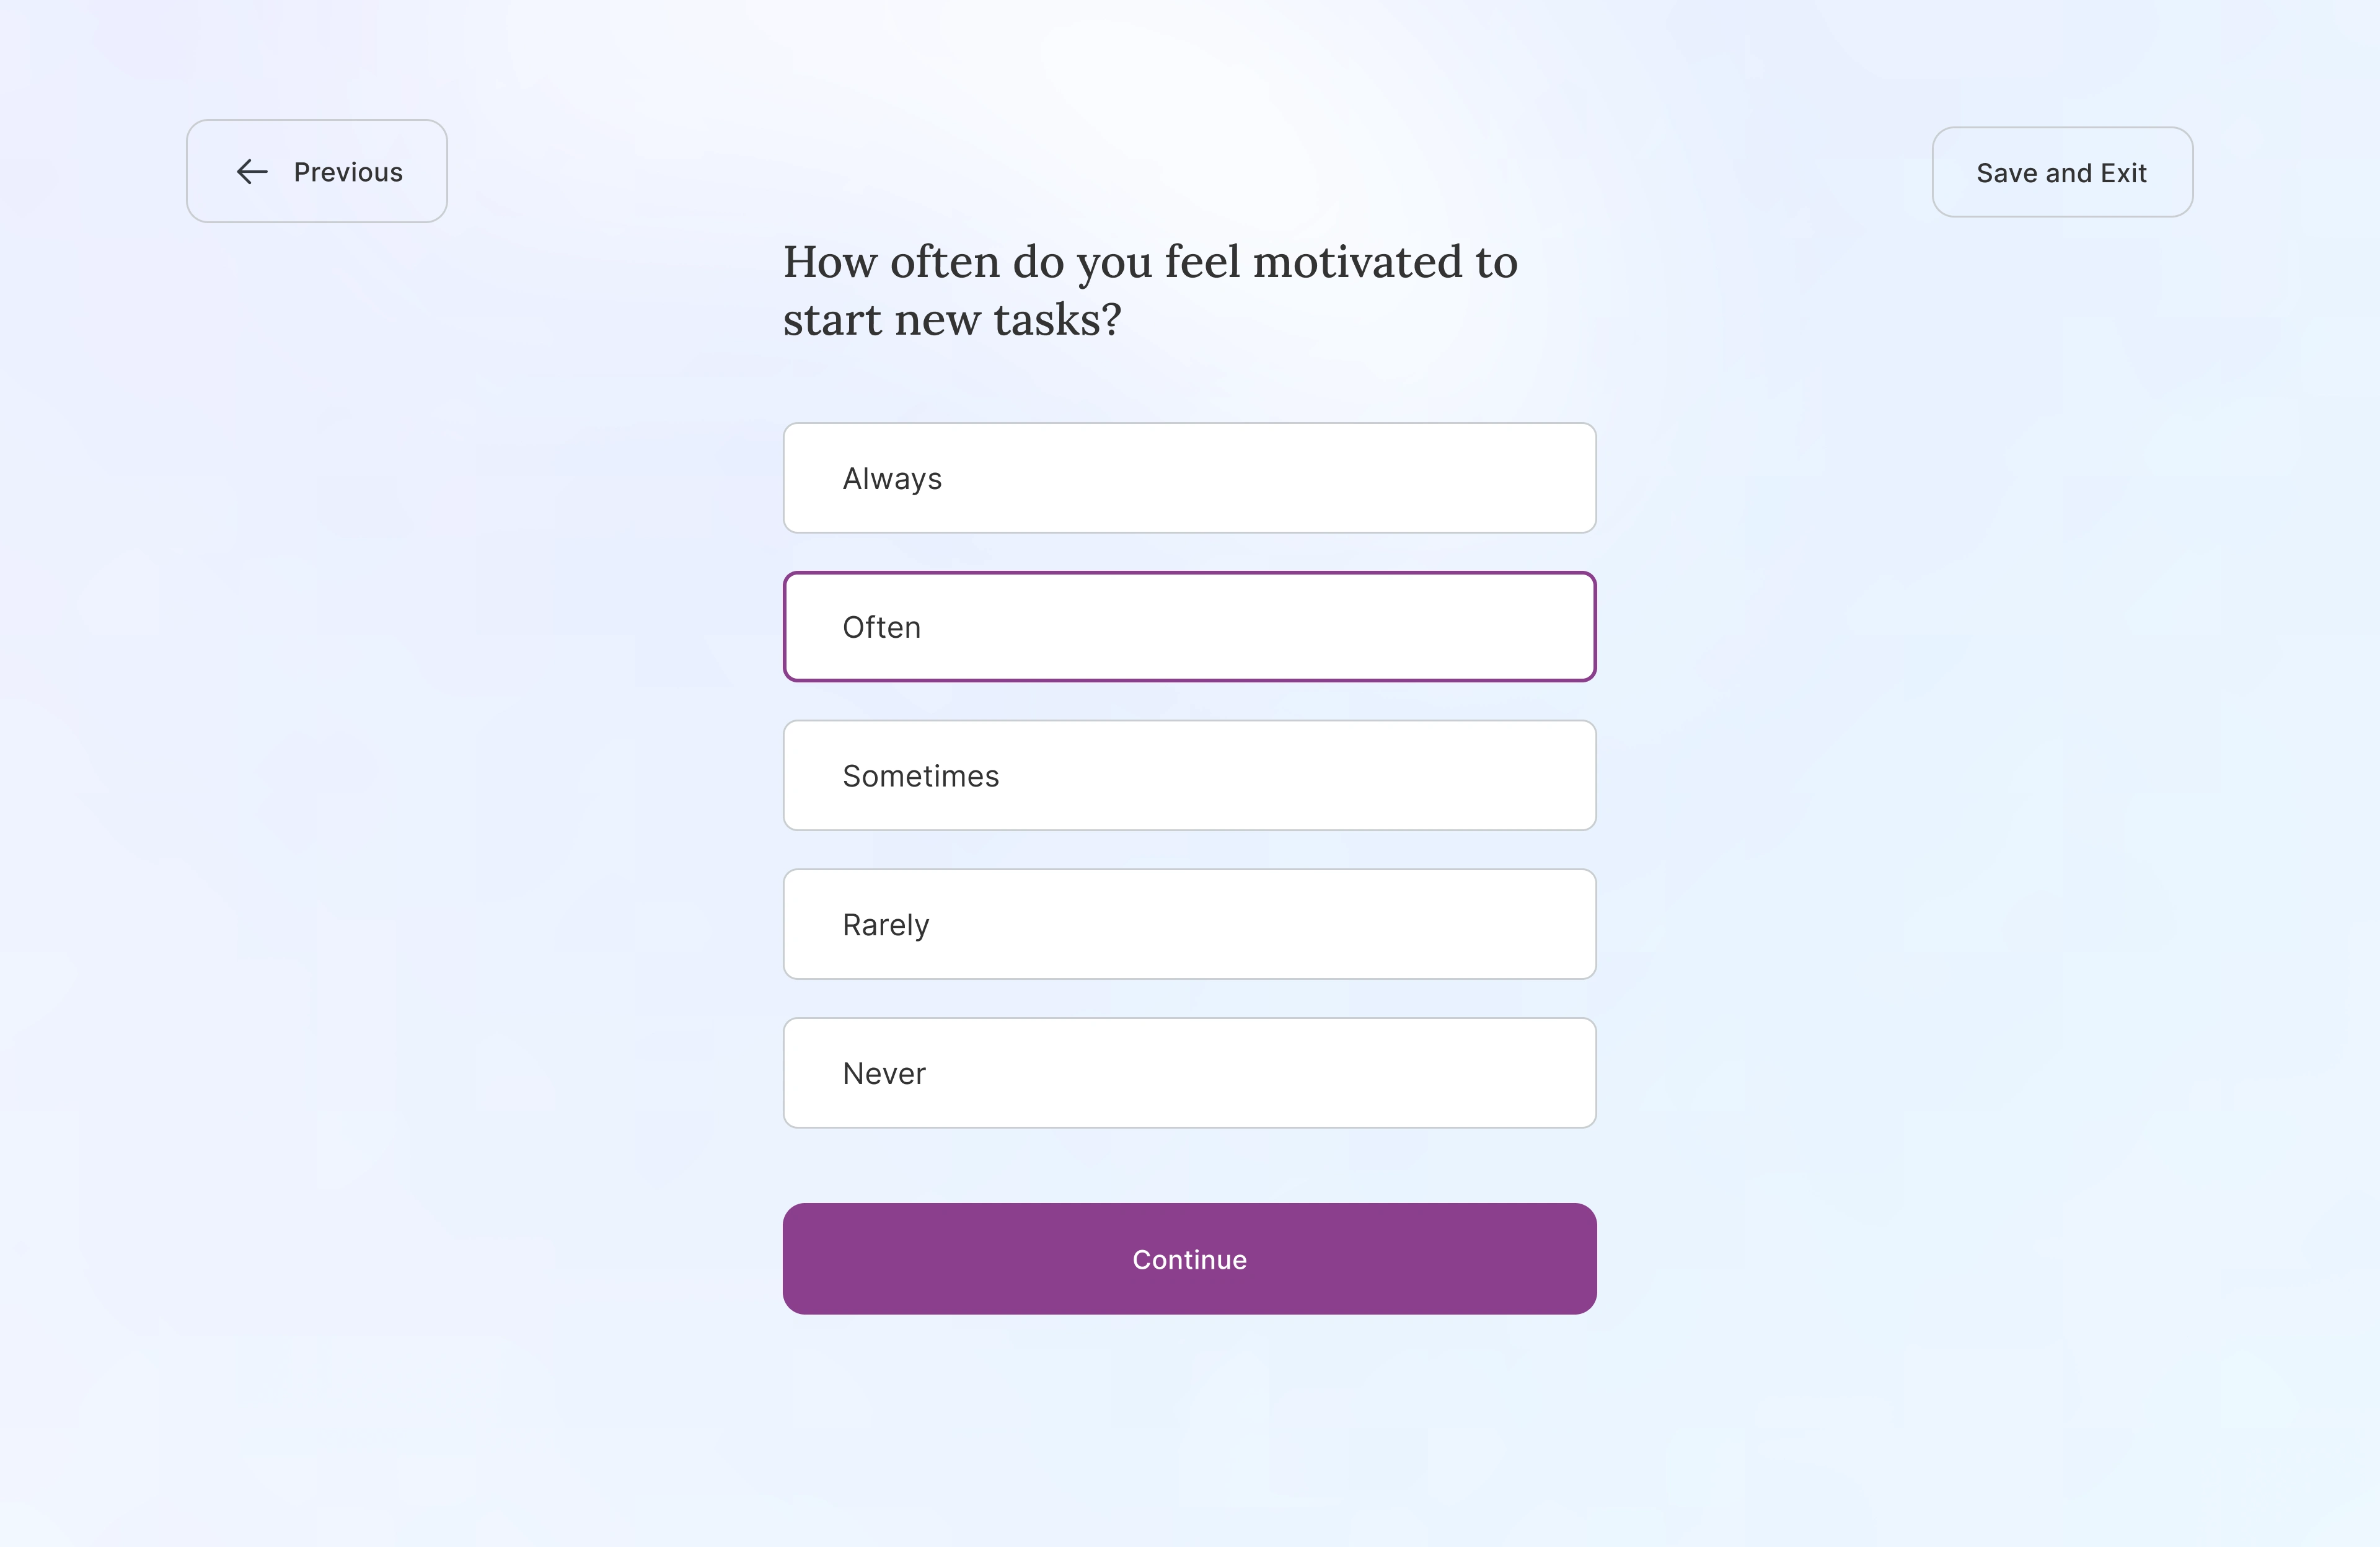
Task: Choose the Often answer option
Action: 1189,627
